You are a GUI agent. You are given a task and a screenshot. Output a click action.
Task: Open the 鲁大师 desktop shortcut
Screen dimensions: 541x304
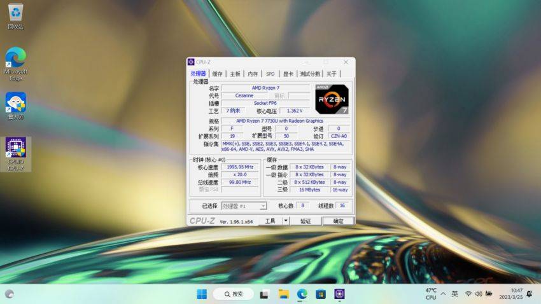15,102
